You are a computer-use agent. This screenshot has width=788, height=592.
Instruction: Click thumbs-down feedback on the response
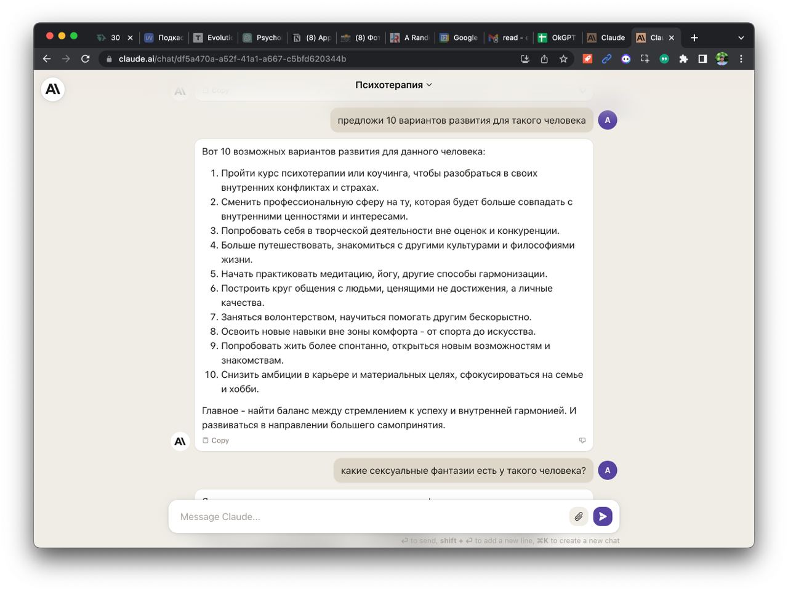(x=582, y=441)
